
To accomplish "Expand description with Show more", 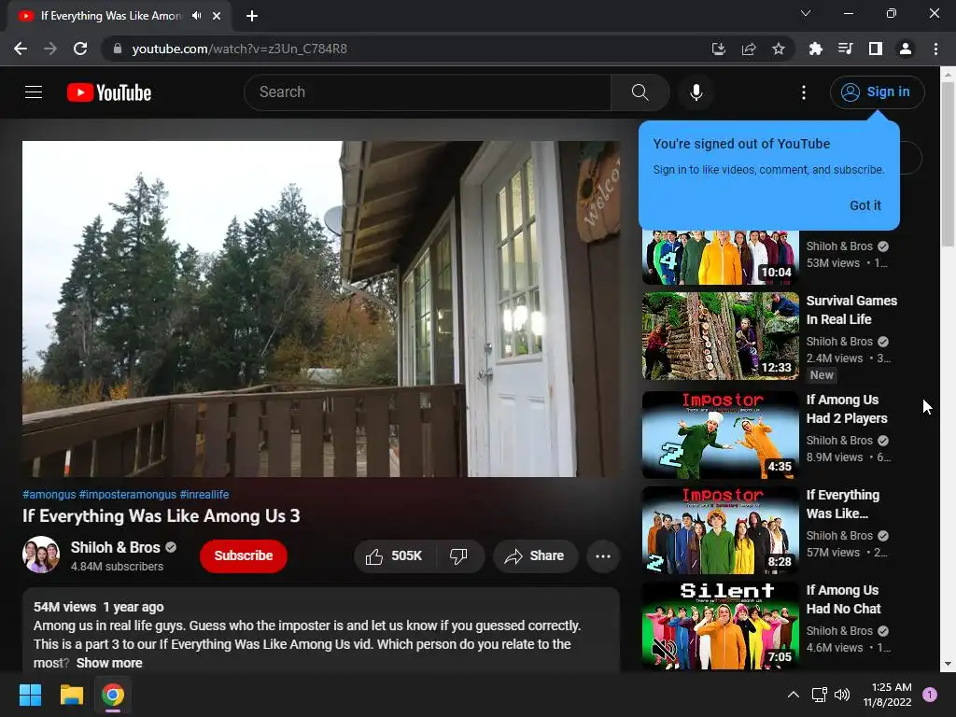I will coord(109,663).
